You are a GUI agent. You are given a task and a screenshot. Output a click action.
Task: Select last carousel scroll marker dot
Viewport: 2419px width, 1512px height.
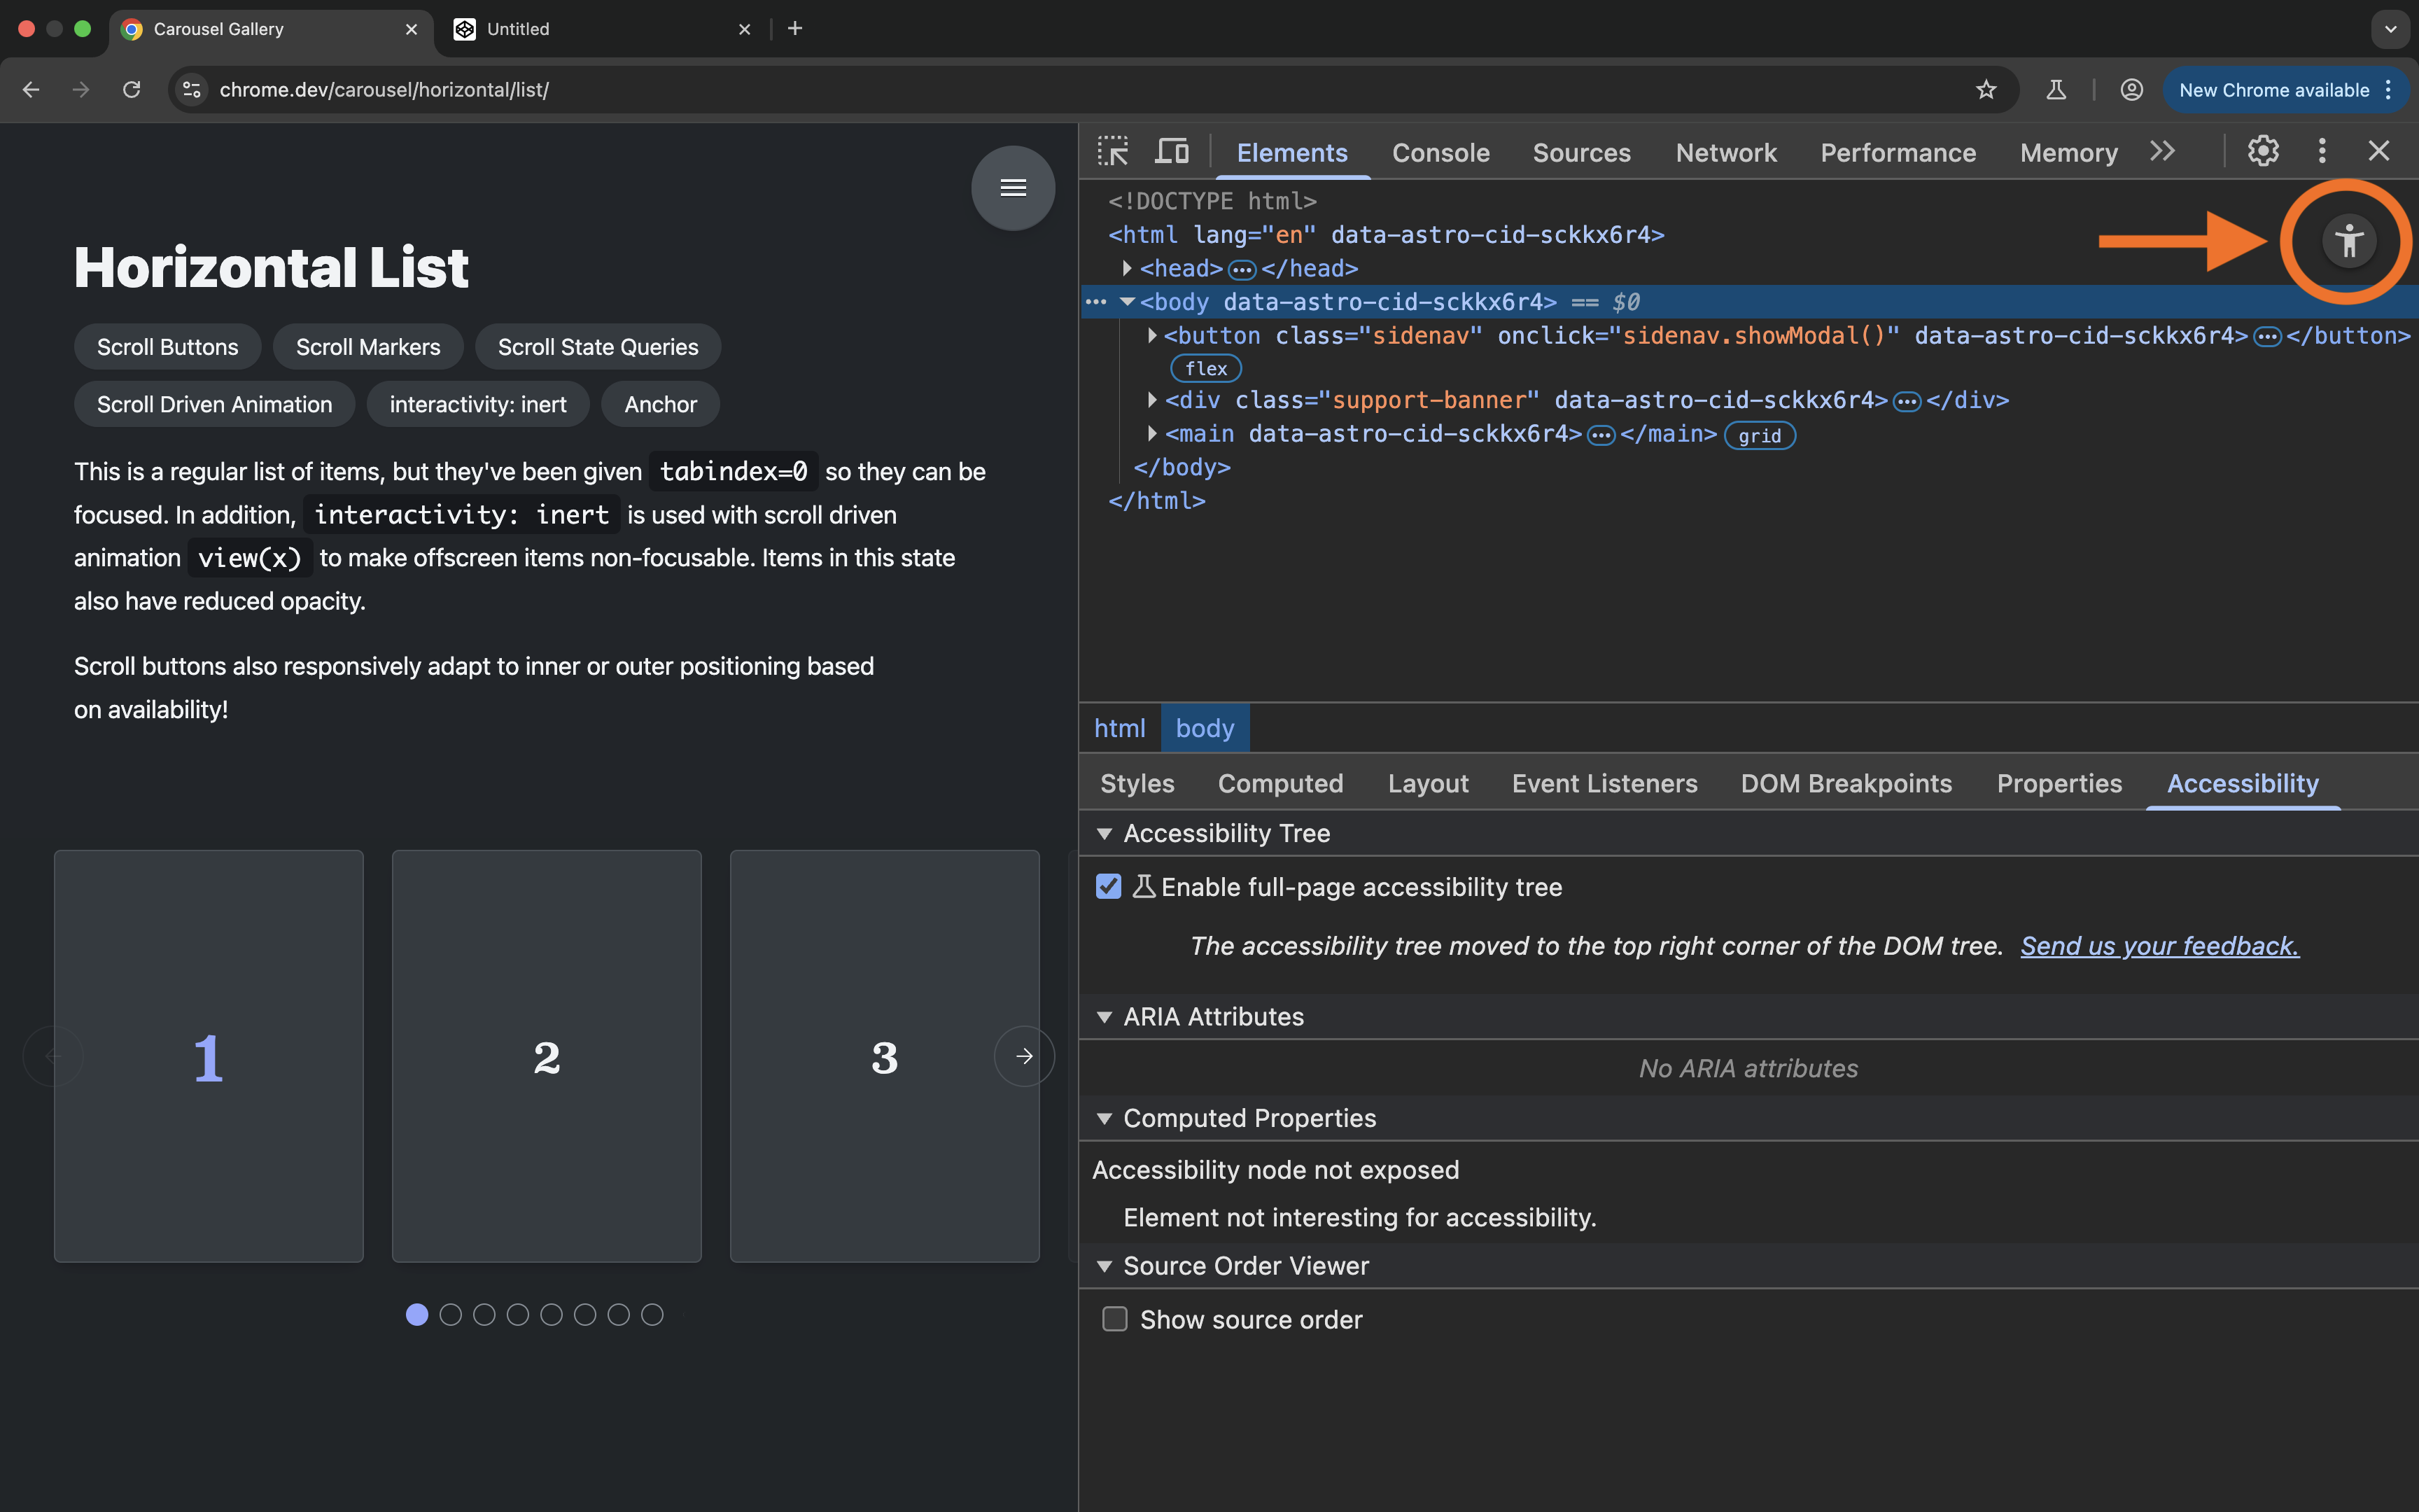652,1315
